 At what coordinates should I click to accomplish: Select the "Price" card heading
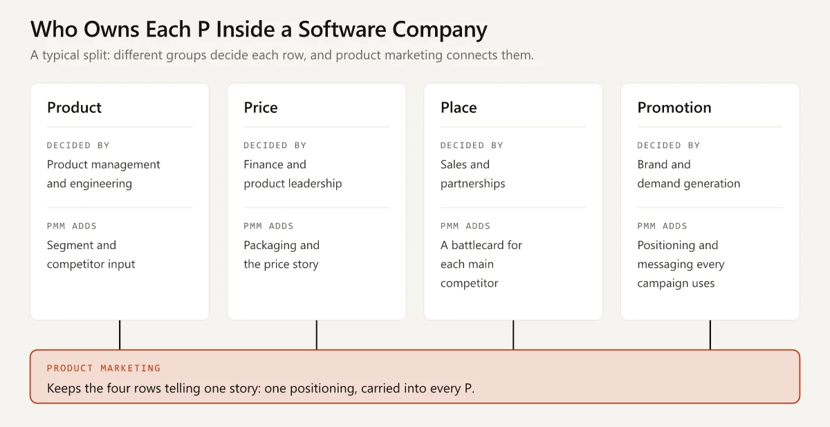261,107
